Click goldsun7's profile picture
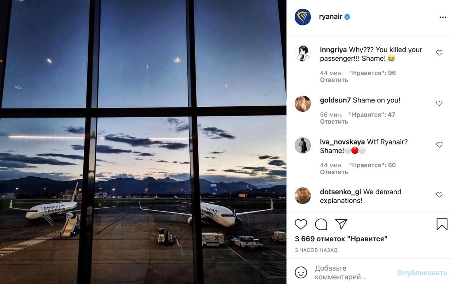This screenshot has width=452, height=284. coord(303,103)
